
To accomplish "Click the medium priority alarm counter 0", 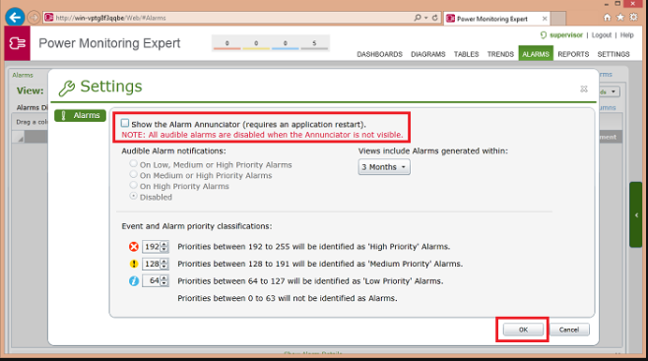I will (256, 43).
